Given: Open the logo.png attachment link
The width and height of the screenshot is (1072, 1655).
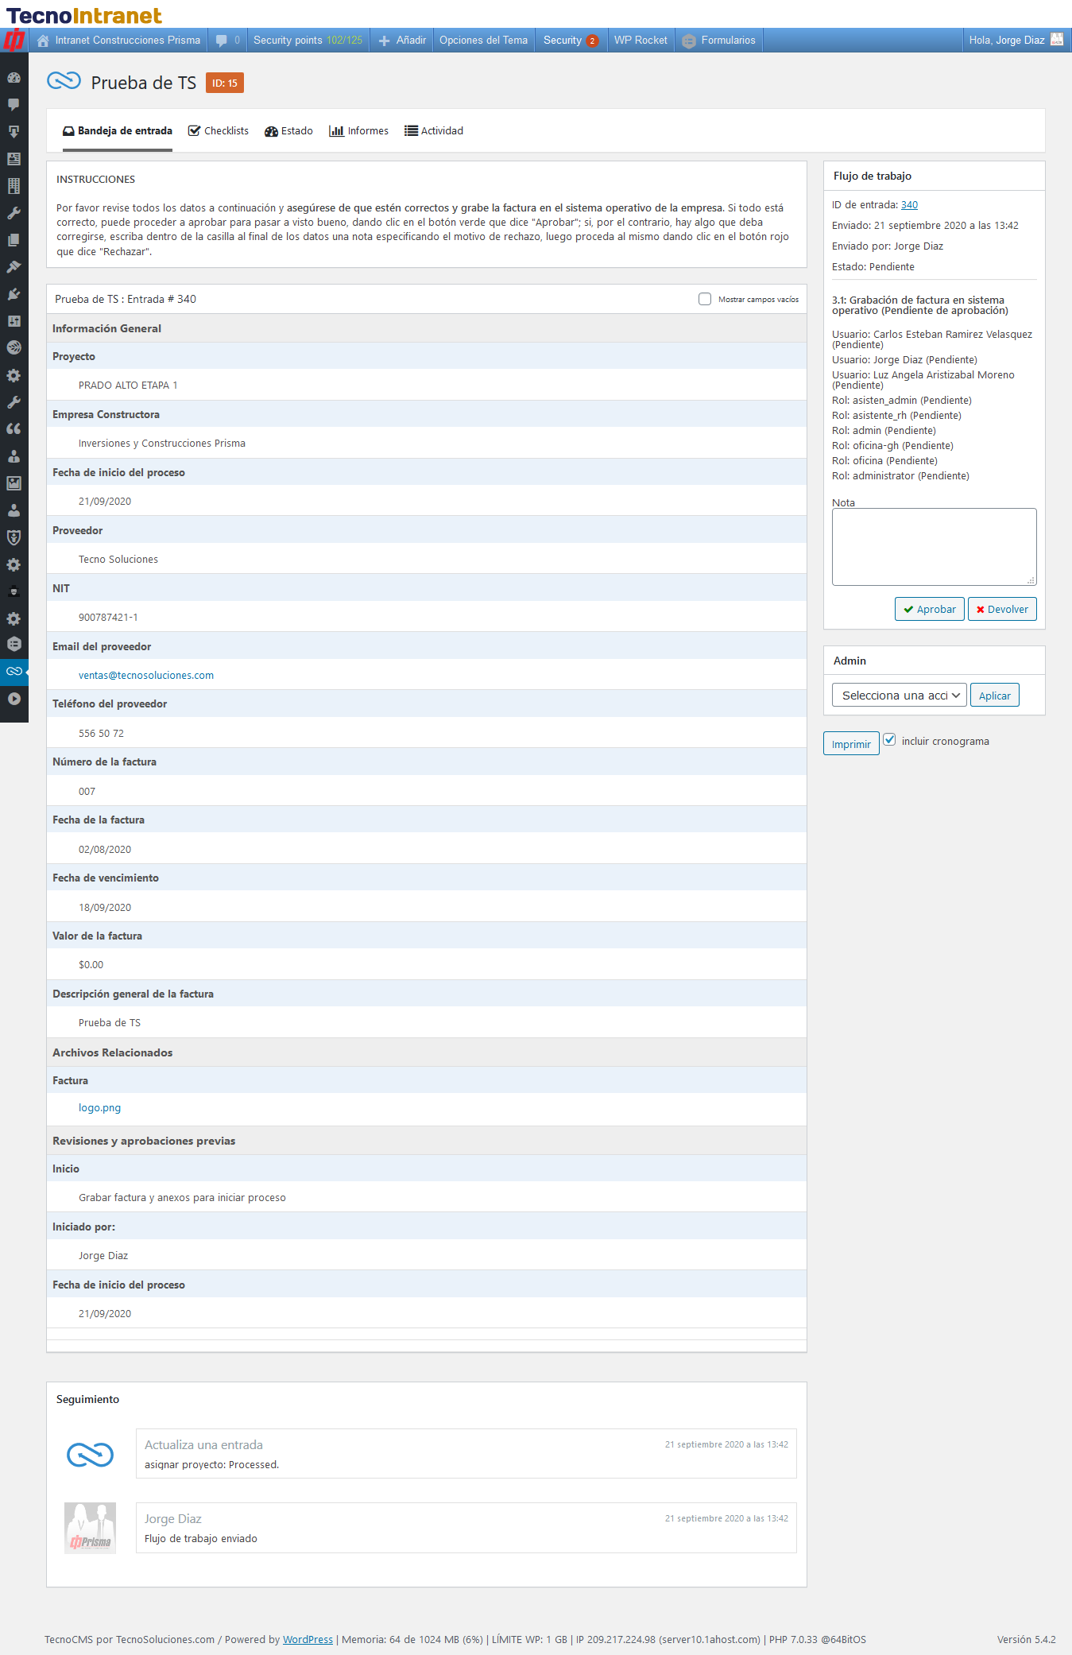Looking at the screenshot, I should [x=100, y=1108].
